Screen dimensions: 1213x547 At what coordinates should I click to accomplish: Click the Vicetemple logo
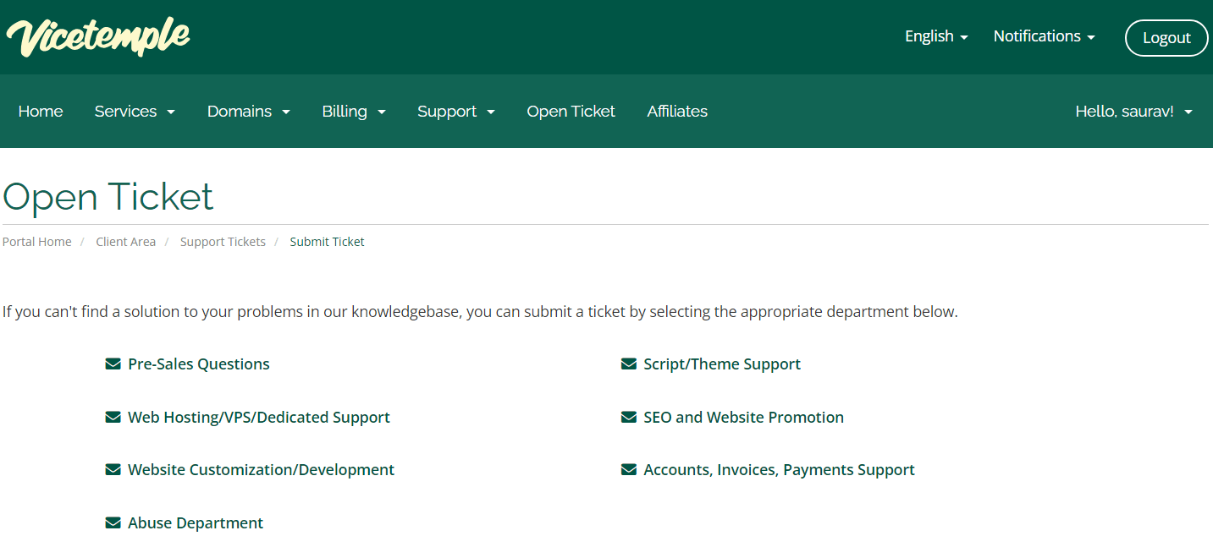[x=97, y=36]
